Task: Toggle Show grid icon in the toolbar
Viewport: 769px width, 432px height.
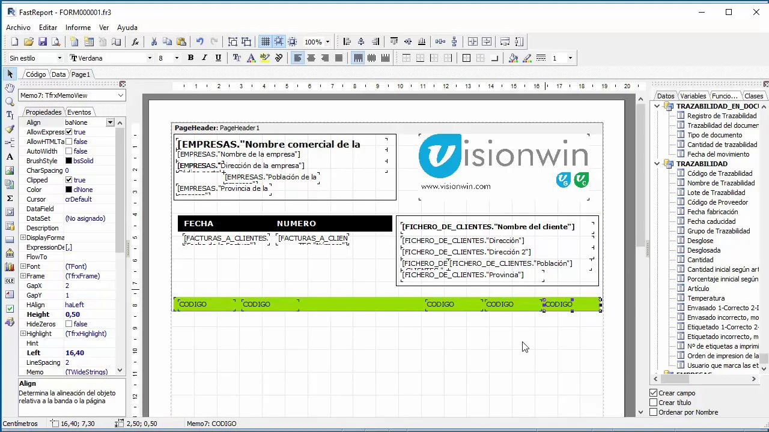Action: [x=266, y=42]
